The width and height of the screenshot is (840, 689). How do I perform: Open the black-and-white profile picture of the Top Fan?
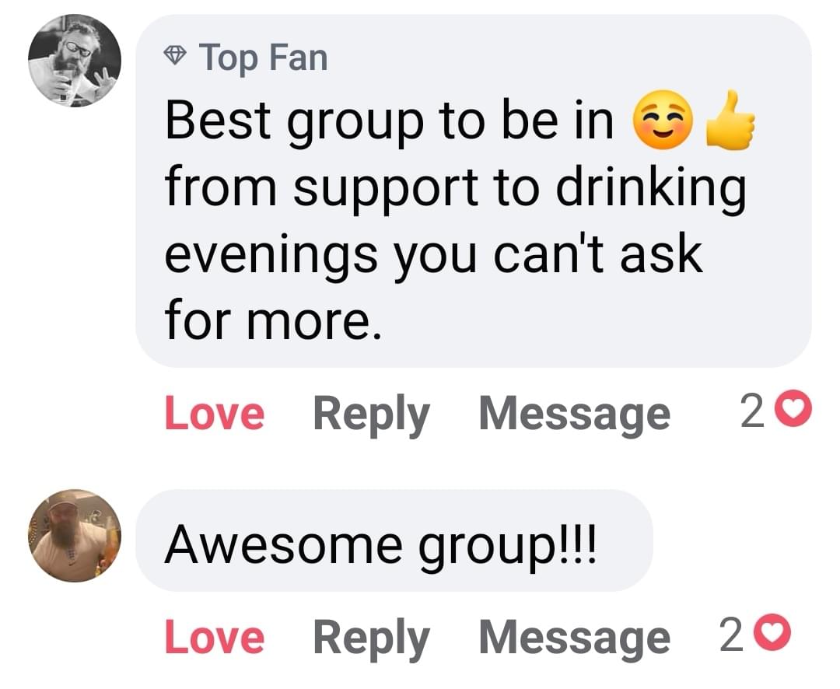[x=75, y=61]
